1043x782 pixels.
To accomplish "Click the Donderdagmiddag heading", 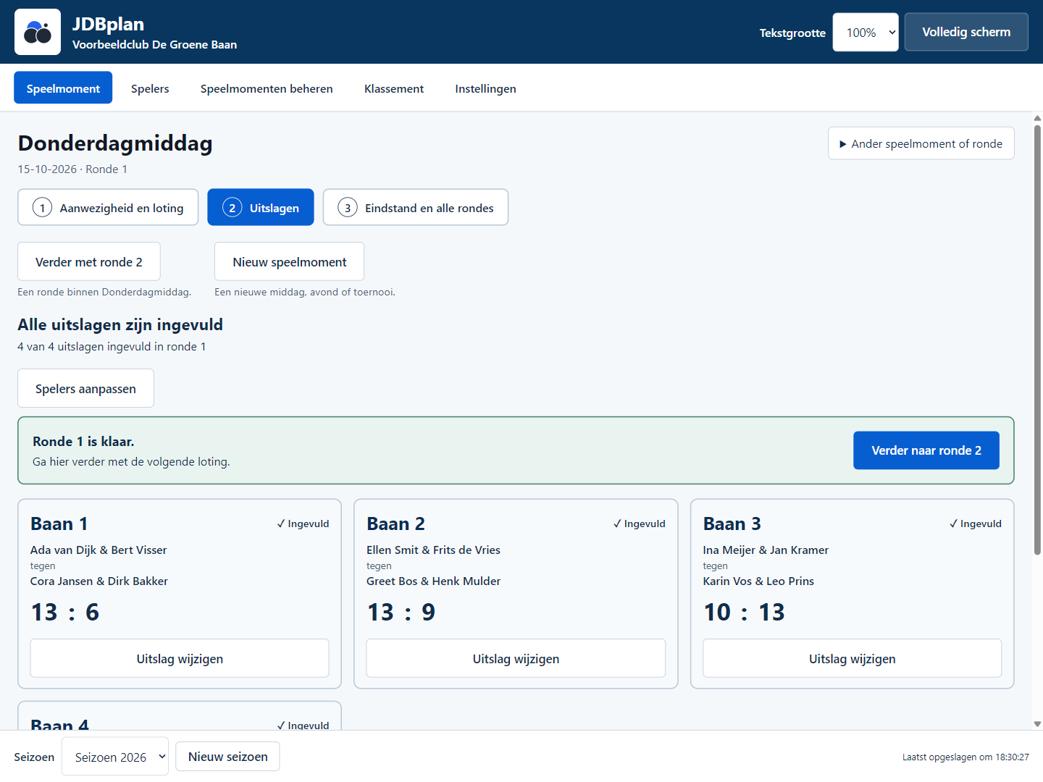I will pyautogui.click(x=115, y=143).
